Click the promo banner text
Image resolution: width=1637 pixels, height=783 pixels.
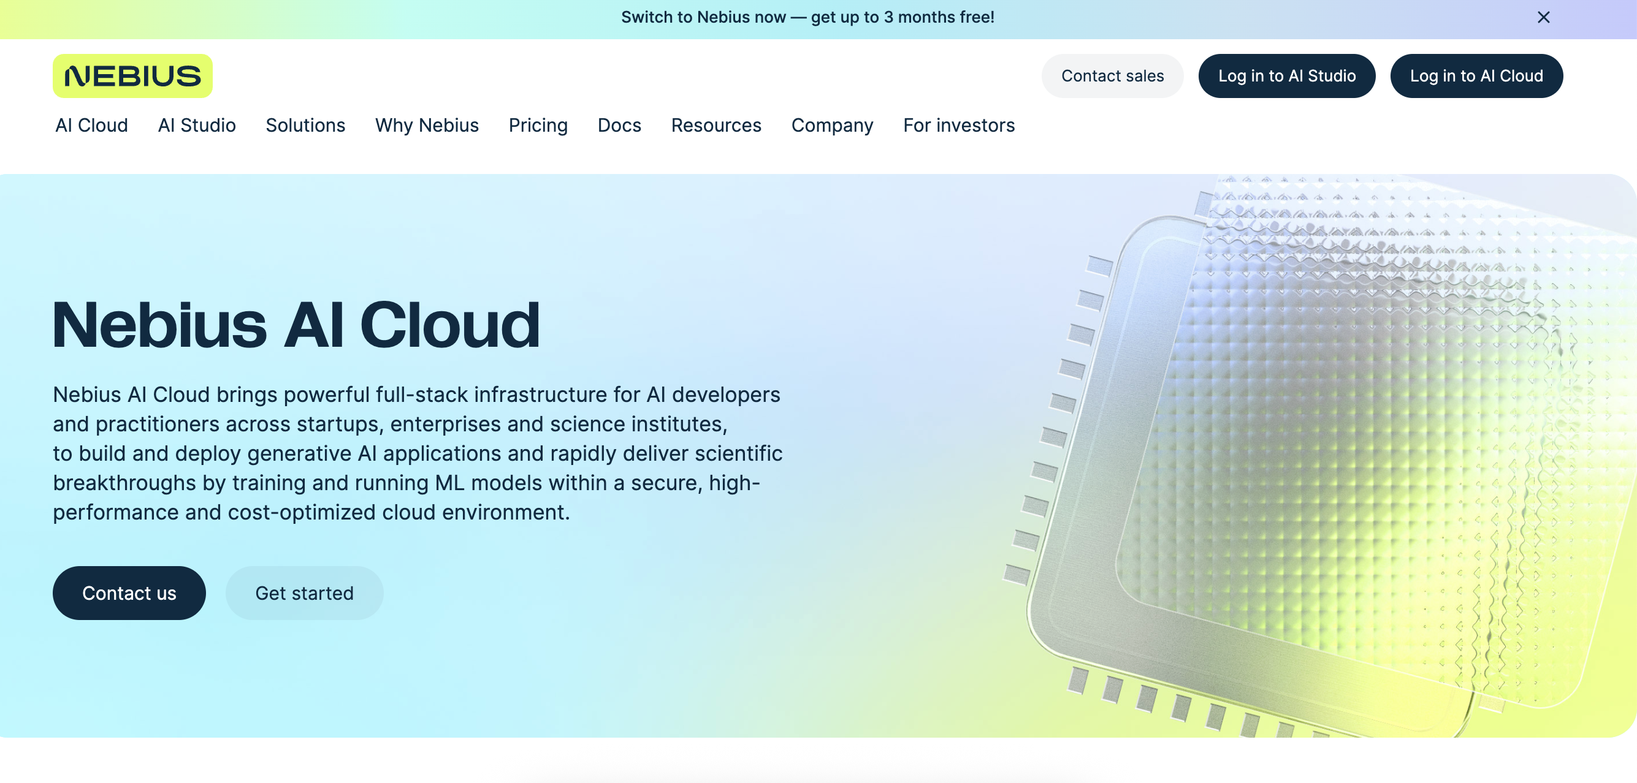coord(807,17)
